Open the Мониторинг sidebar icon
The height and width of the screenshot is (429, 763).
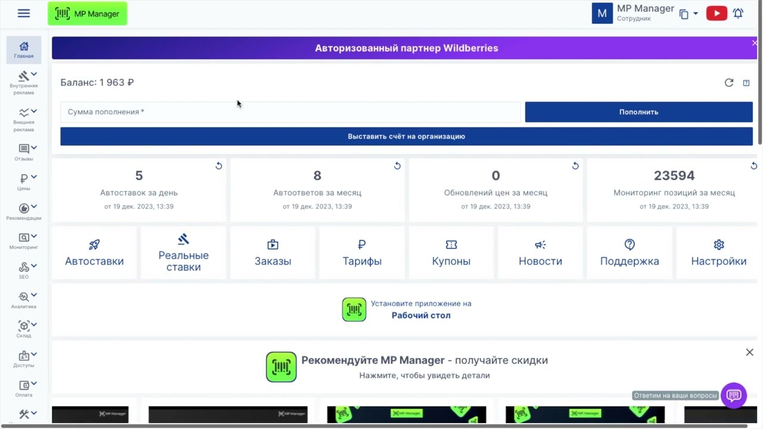click(x=24, y=237)
